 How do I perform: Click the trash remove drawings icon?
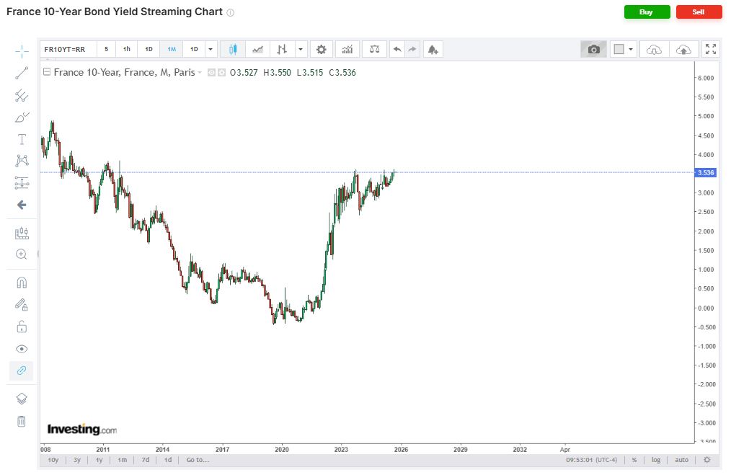click(x=22, y=422)
